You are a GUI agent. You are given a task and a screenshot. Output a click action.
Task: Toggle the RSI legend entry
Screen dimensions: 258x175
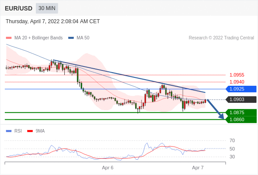(14, 131)
